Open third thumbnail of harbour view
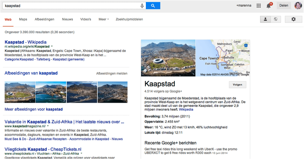This screenshot has width=304, height=159. (x=82, y=92)
